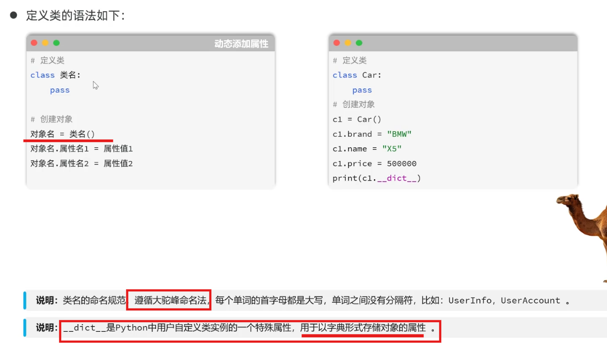Click the example name UserInfo

tap(470, 301)
